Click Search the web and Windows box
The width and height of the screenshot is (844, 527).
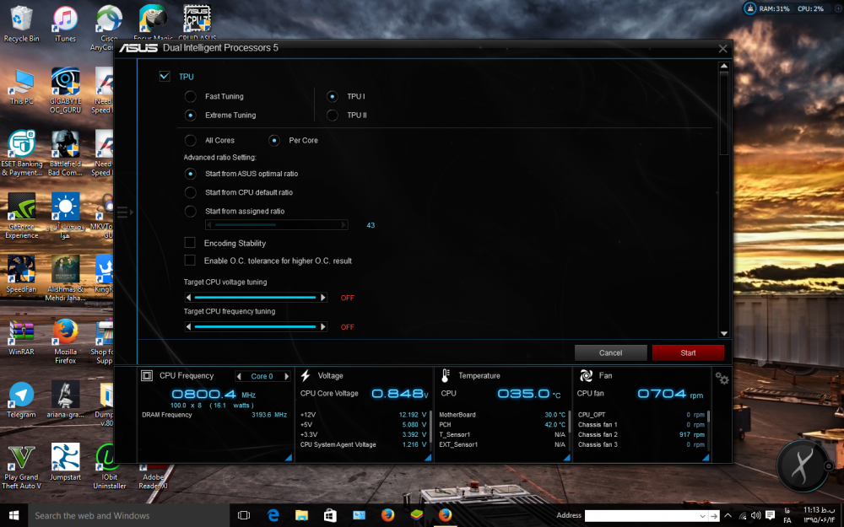pyautogui.click(x=128, y=515)
